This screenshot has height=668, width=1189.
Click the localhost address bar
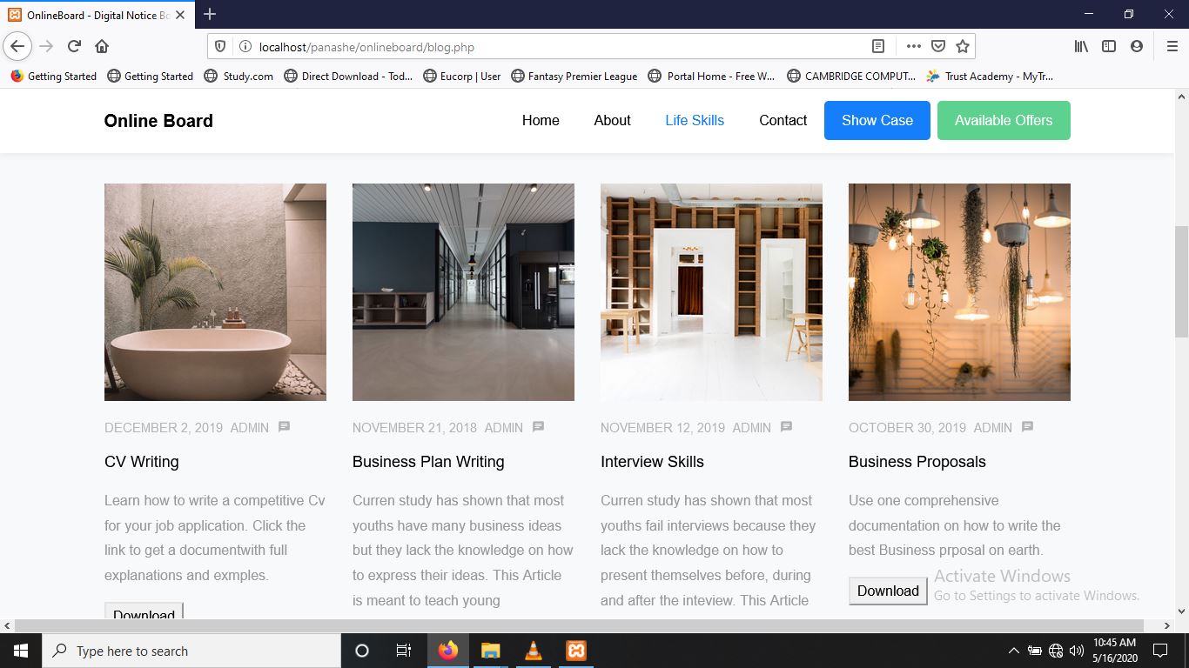pyautogui.click(x=557, y=47)
